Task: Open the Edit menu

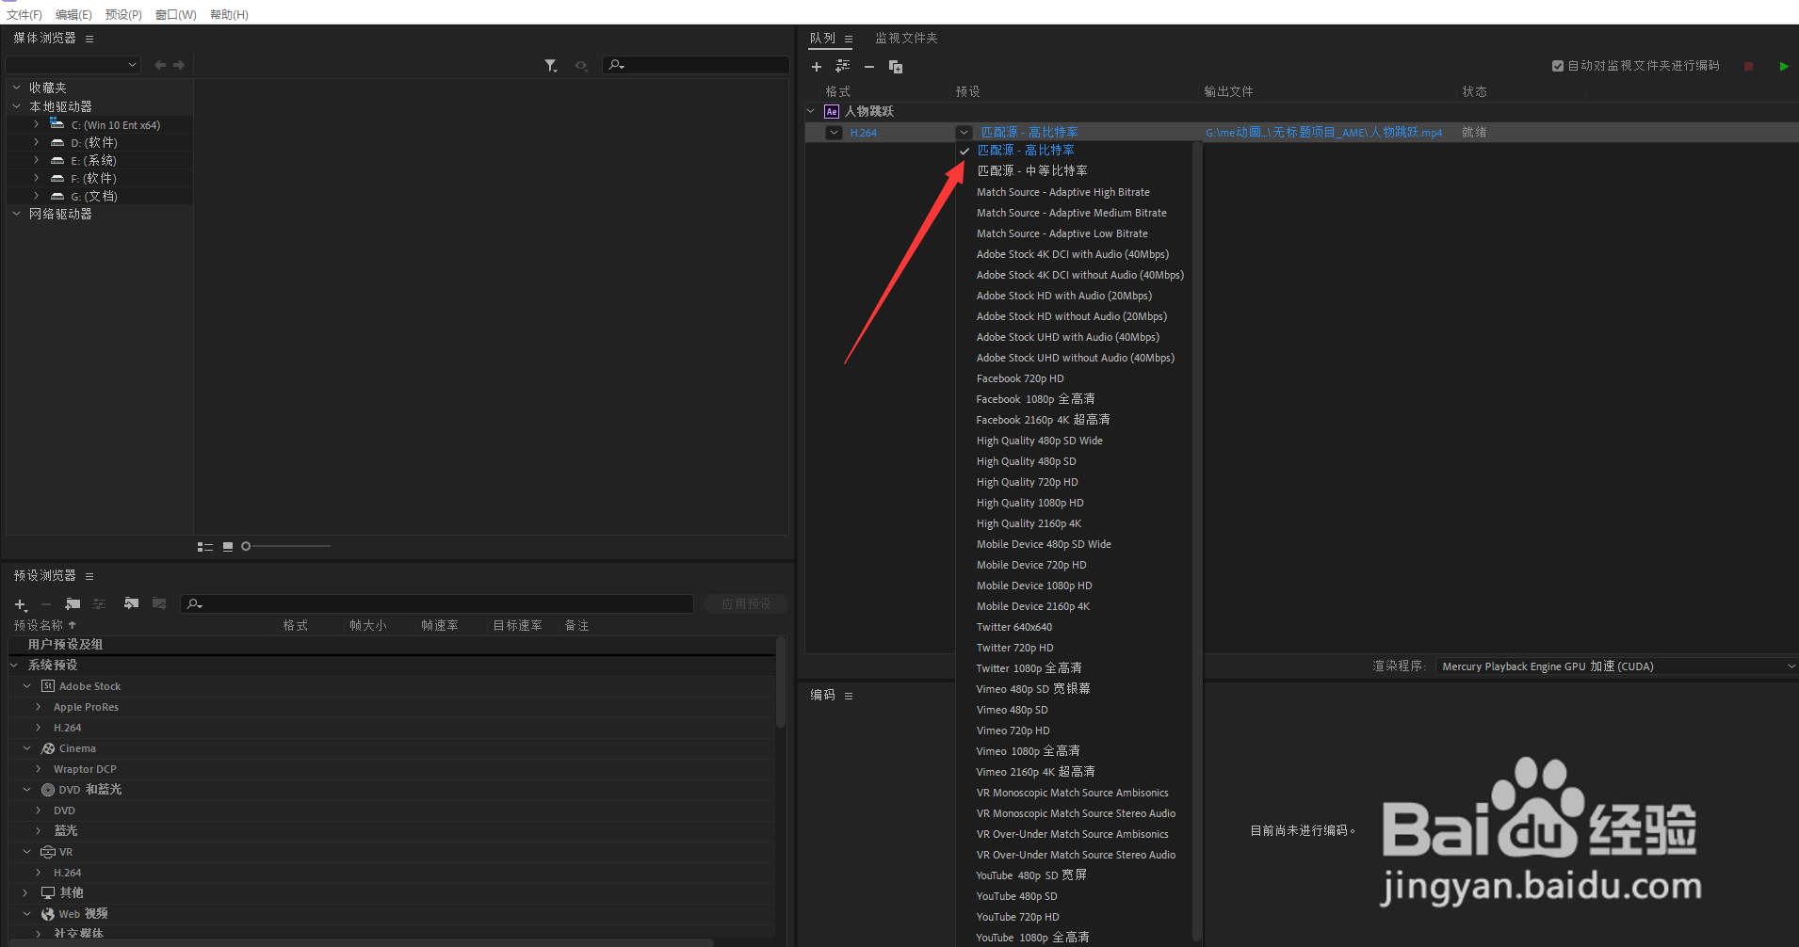Action: pyautogui.click(x=73, y=15)
